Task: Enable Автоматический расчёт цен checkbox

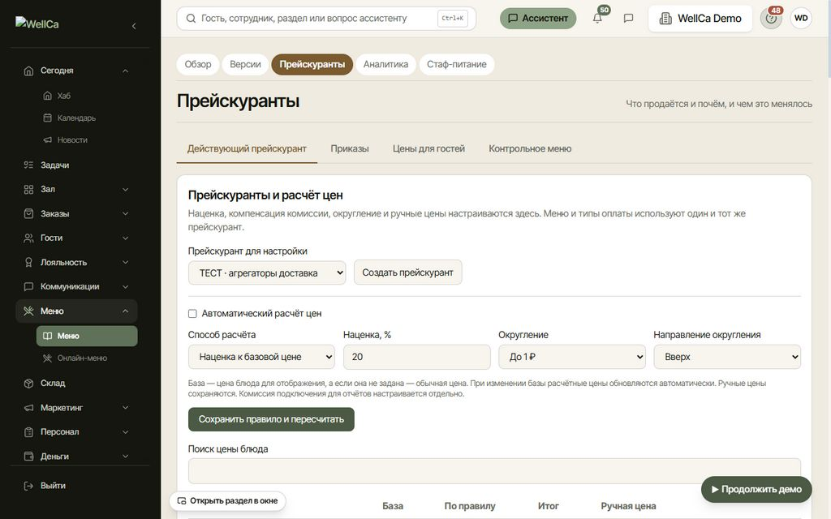Action: 192,314
